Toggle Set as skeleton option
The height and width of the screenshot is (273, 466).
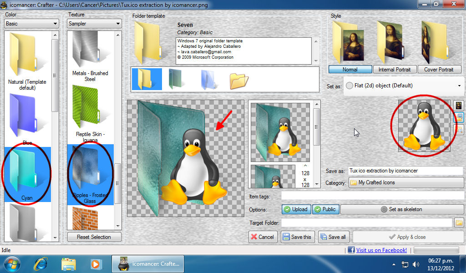[402, 209]
